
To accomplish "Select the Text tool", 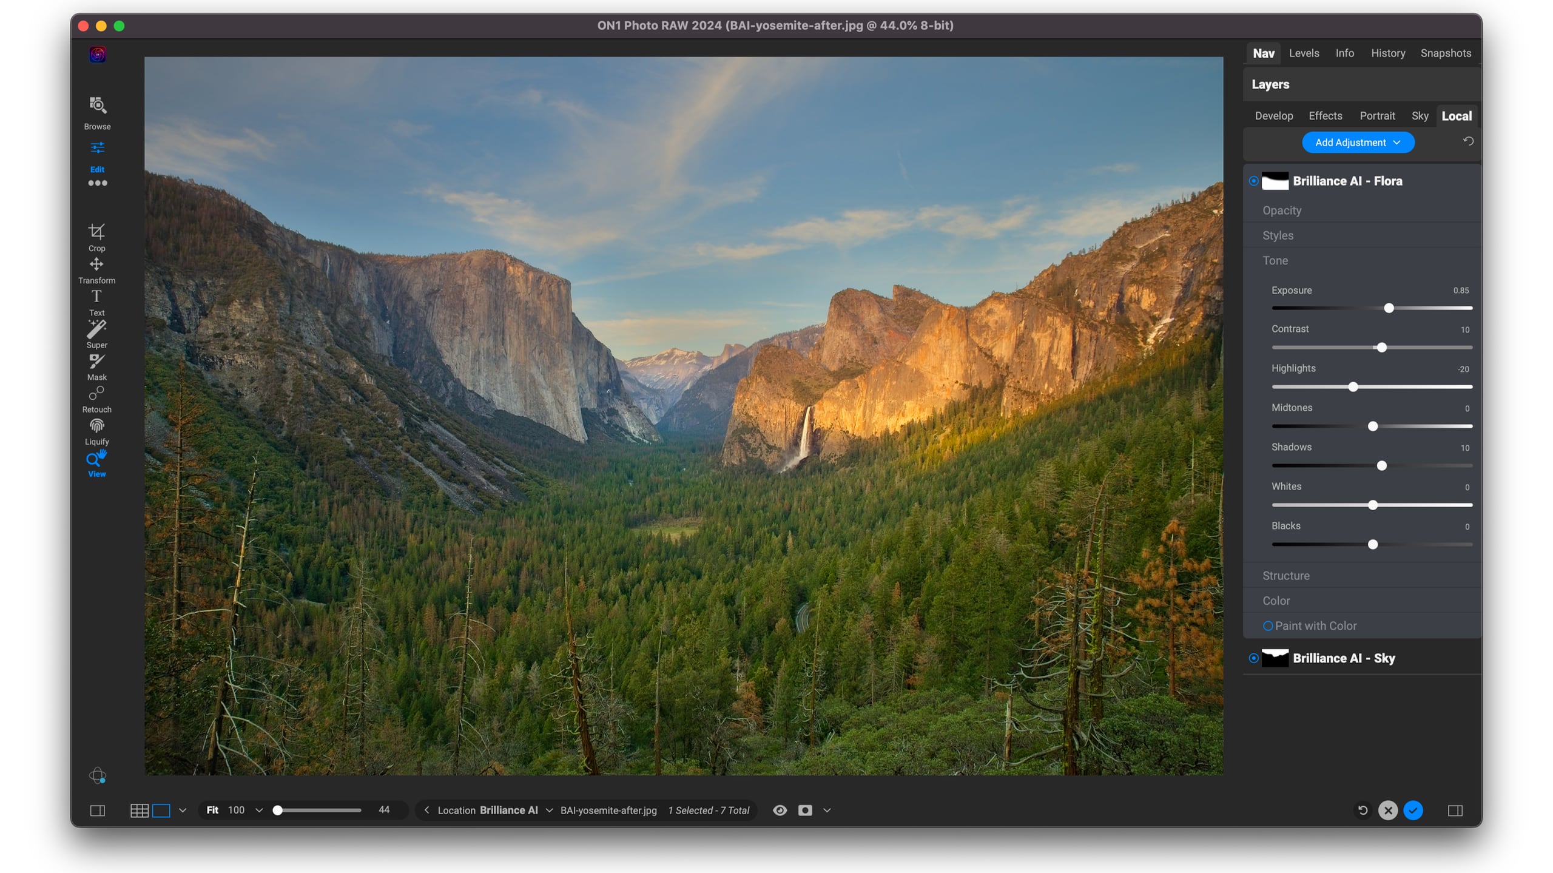I will [96, 303].
